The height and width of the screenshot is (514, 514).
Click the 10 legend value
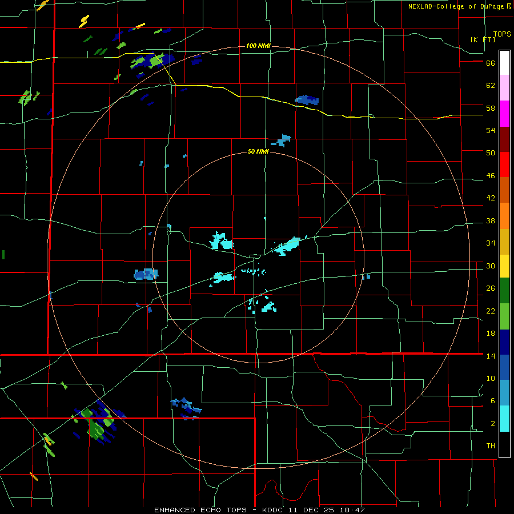[491, 378]
